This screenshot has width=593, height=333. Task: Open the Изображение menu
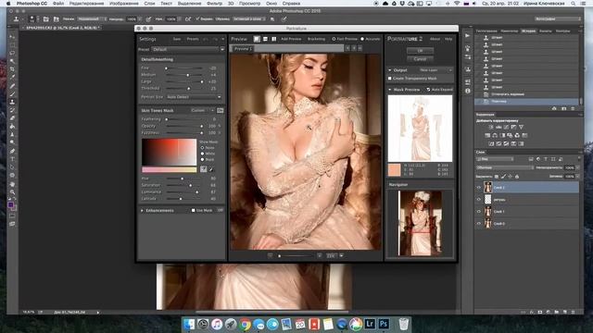(x=123, y=4)
